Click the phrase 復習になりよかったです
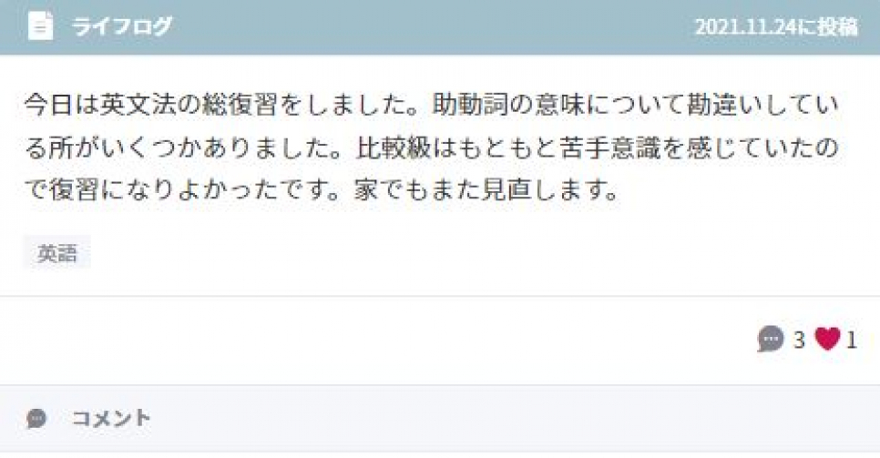 (189, 190)
